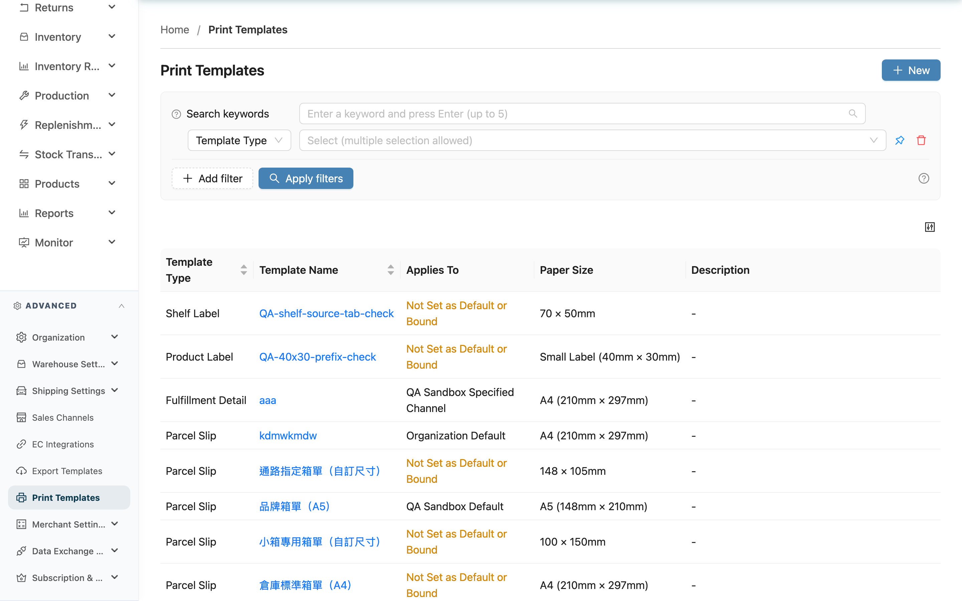Click the search keywords help icon
Screen dimensions: 962x601
tap(176, 114)
